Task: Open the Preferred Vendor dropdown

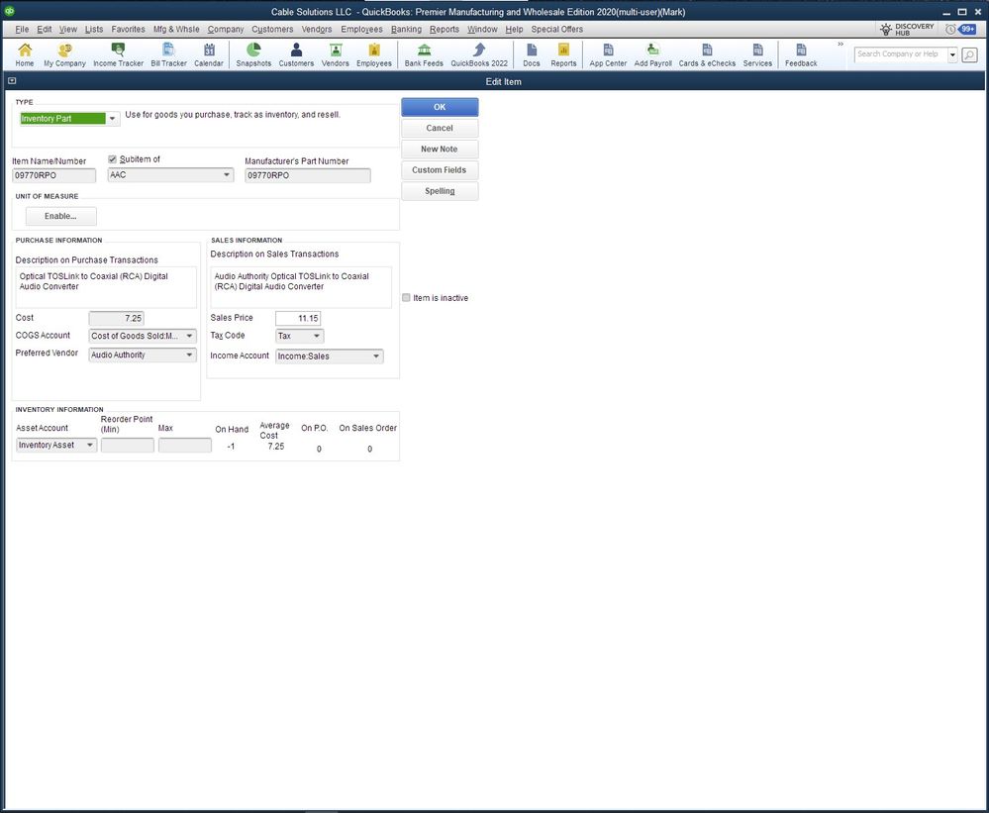Action: coord(189,355)
